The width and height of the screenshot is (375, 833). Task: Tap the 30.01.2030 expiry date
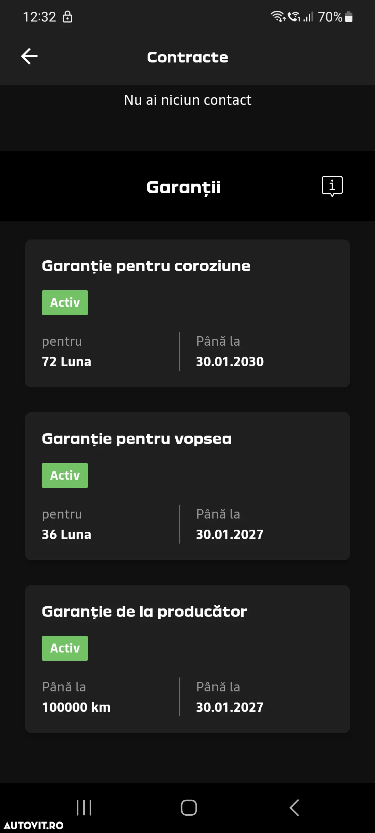click(x=230, y=362)
